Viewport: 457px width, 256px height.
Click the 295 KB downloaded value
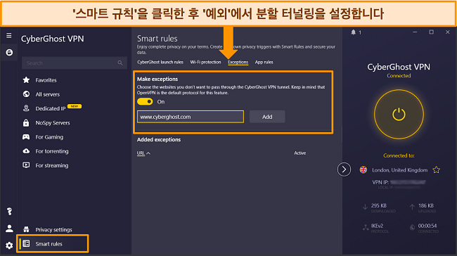click(x=378, y=205)
